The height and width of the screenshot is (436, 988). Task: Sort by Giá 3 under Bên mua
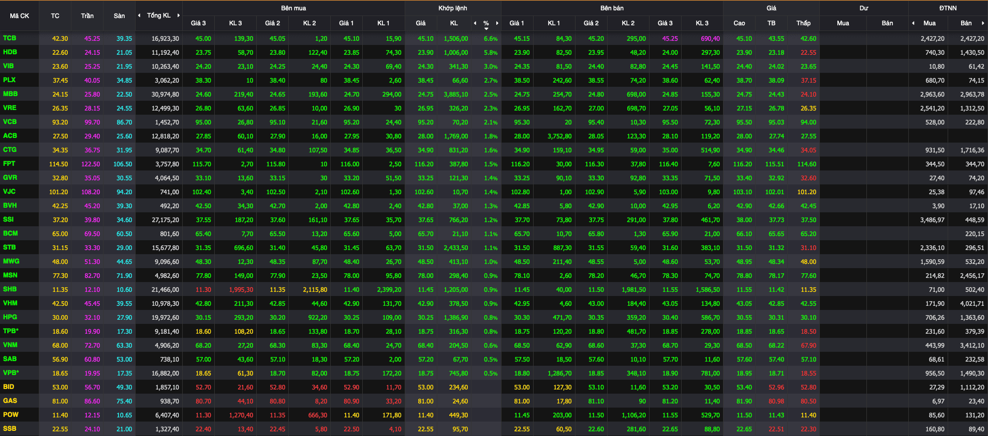[198, 23]
